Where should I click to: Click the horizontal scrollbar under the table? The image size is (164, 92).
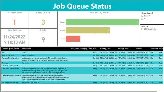[79, 91]
